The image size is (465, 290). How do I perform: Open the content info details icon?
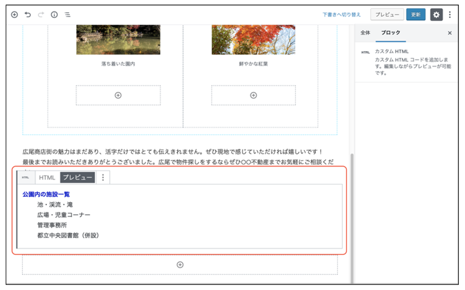(x=54, y=15)
